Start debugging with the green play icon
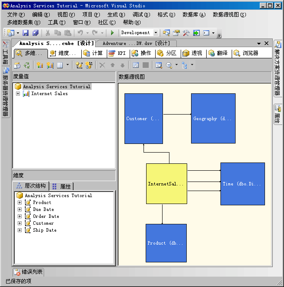 (x=112, y=33)
